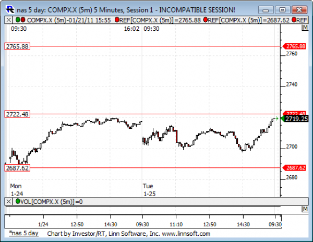Click the green dot before COMPX.X legend
The image size is (313, 242).
click(x=18, y=19)
